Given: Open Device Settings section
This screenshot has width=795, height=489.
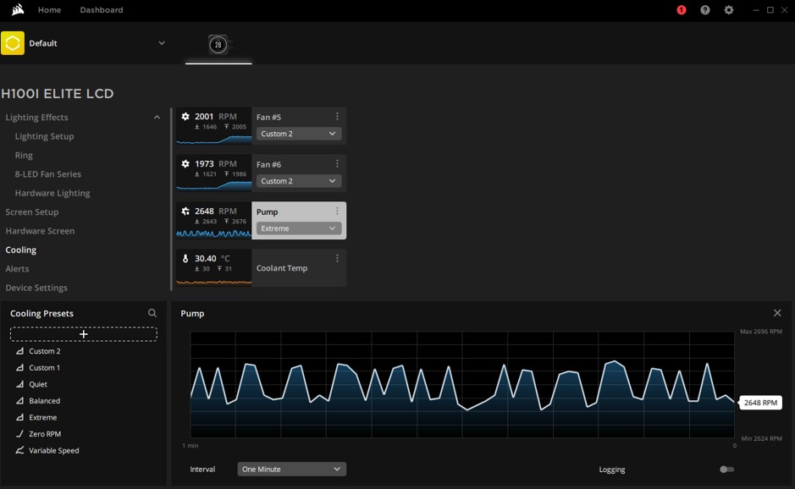Looking at the screenshot, I should pyautogui.click(x=36, y=288).
